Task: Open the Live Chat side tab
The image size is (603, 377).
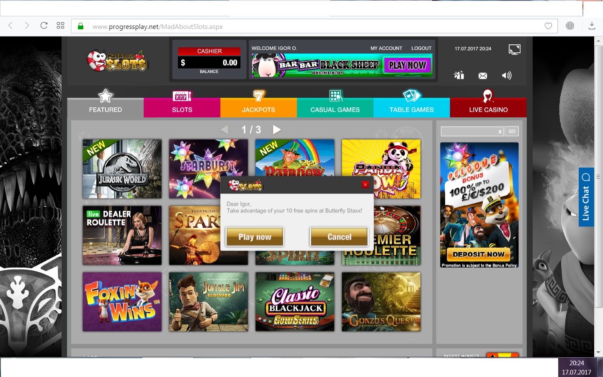Action: click(x=586, y=197)
